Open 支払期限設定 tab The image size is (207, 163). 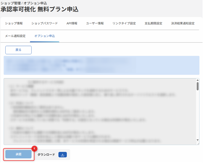pyautogui.click(x=153, y=23)
